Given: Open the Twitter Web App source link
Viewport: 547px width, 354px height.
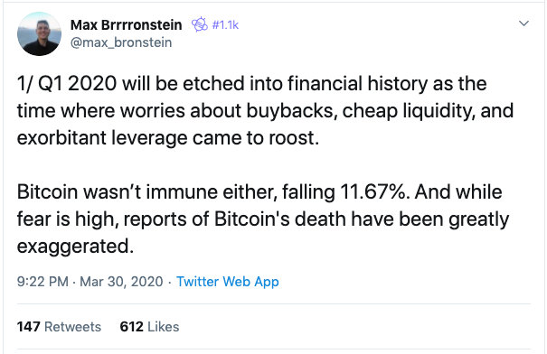Looking at the screenshot, I should pyautogui.click(x=228, y=282).
